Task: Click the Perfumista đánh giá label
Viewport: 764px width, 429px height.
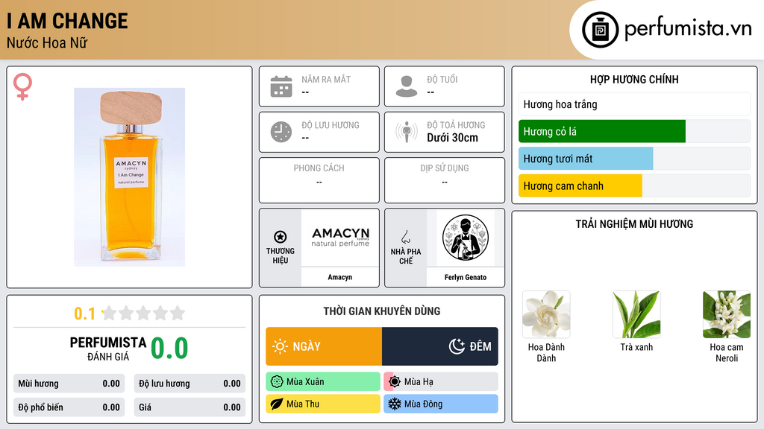Action: [108, 349]
